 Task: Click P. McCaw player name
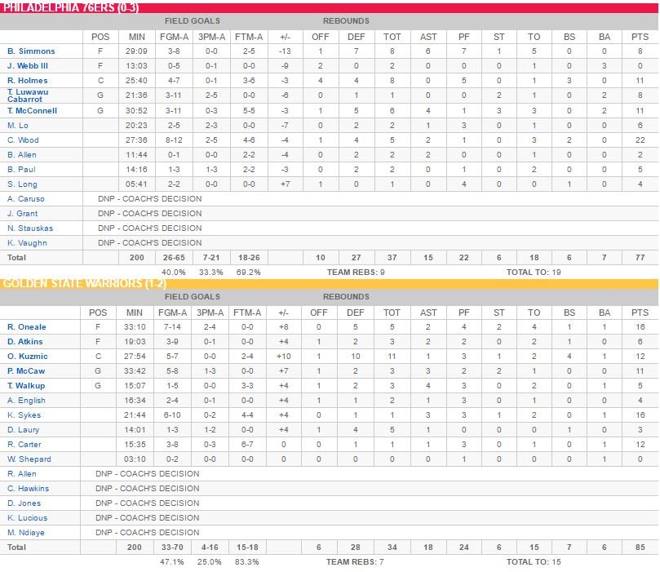27,370
